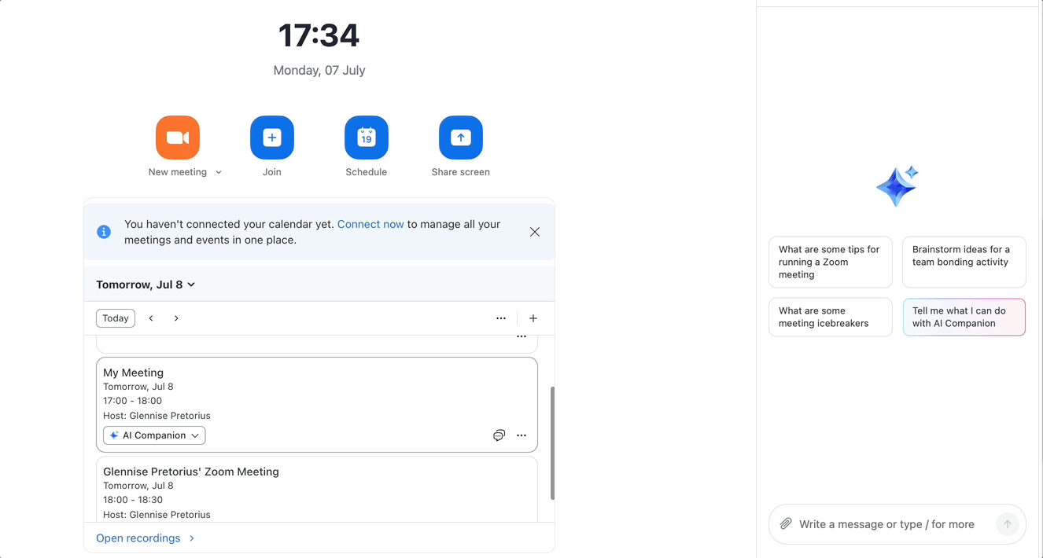The height and width of the screenshot is (558, 1043).
Task: Expand the Tomorrow, Jul 8 date dropdown
Action: click(x=146, y=285)
